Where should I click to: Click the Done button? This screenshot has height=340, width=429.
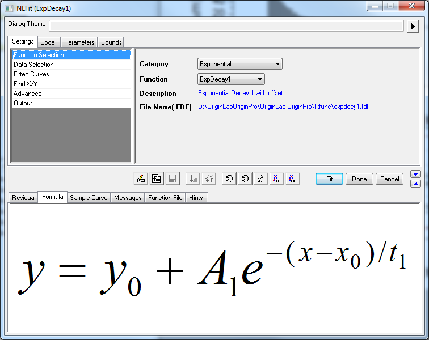tap(359, 179)
